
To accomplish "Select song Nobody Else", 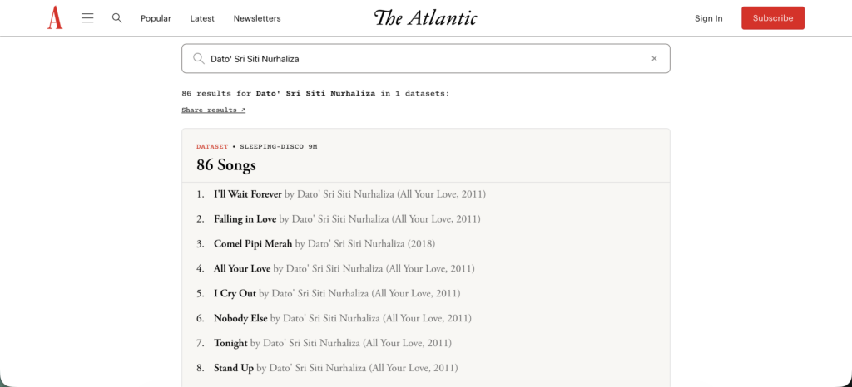I will [240, 319].
